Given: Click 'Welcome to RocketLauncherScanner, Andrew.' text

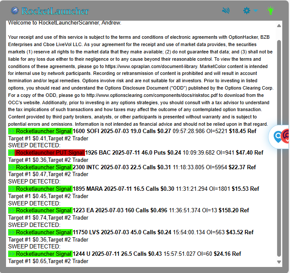Looking at the screenshot, I should click(64, 23).
